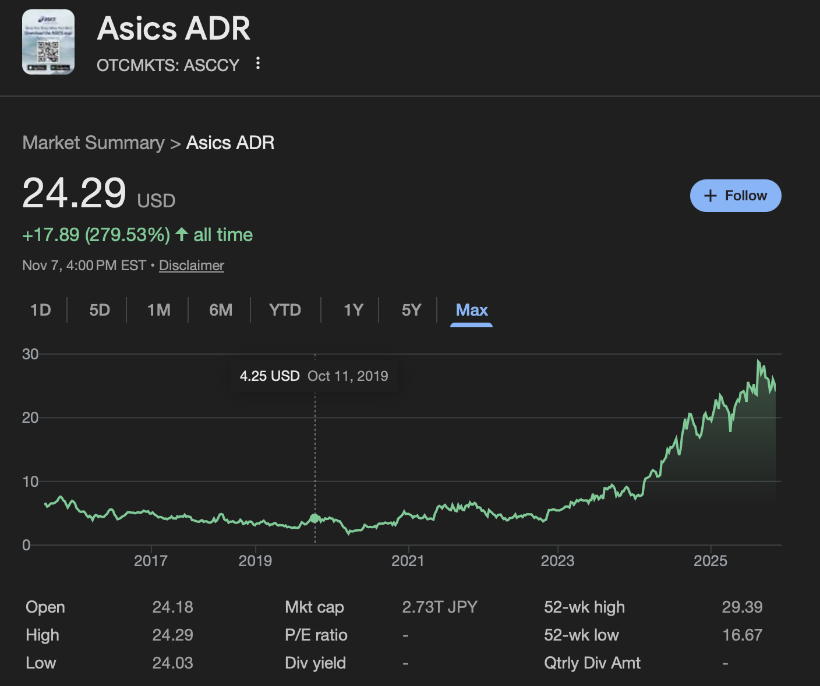Click the Asics logo thumbnail

[x=48, y=42]
